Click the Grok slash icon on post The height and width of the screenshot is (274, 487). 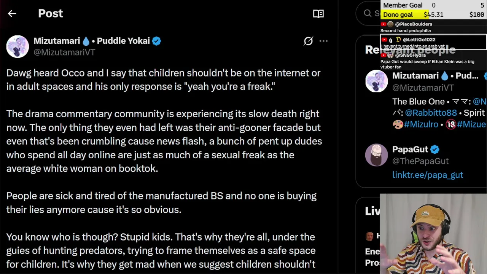pyautogui.click(x=308, y=41)
